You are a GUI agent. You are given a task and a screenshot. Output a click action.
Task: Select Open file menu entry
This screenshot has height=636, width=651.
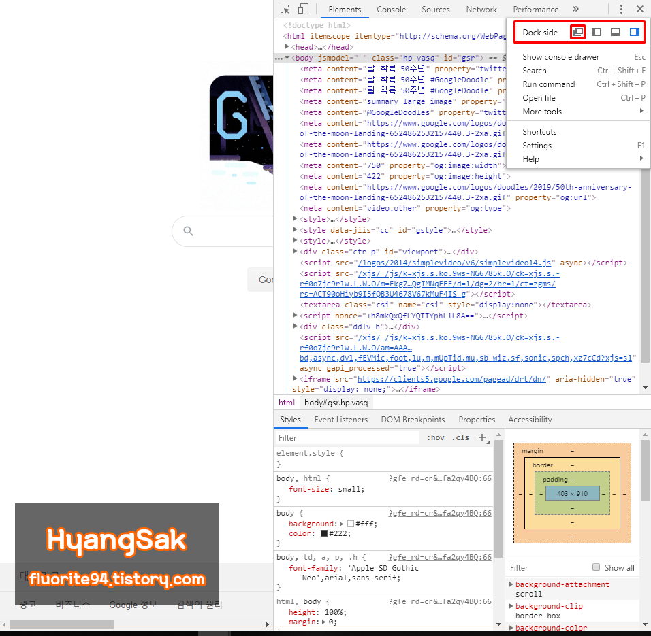579,98
